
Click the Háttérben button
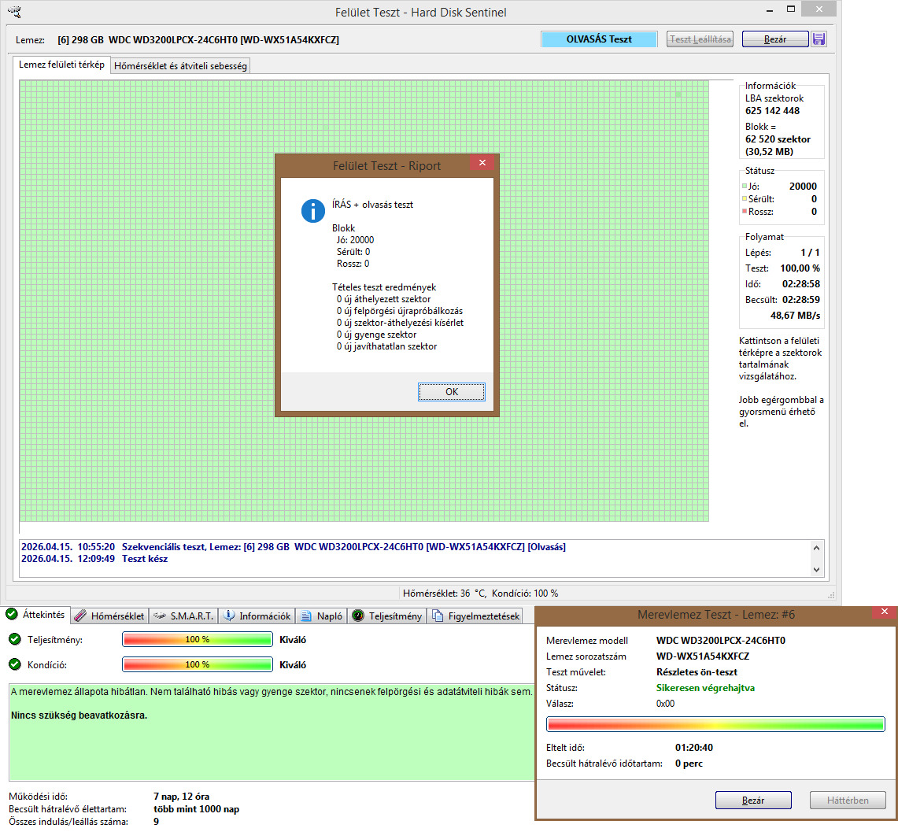coord(848,800)
